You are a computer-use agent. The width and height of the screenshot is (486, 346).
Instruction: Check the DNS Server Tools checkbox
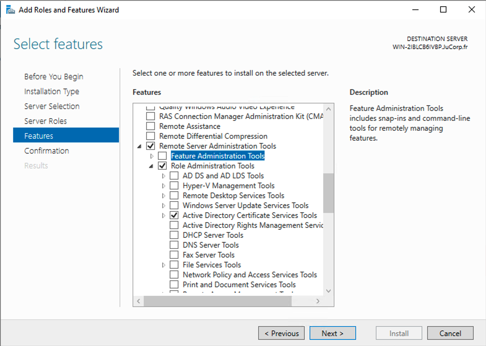click(174, 245)
